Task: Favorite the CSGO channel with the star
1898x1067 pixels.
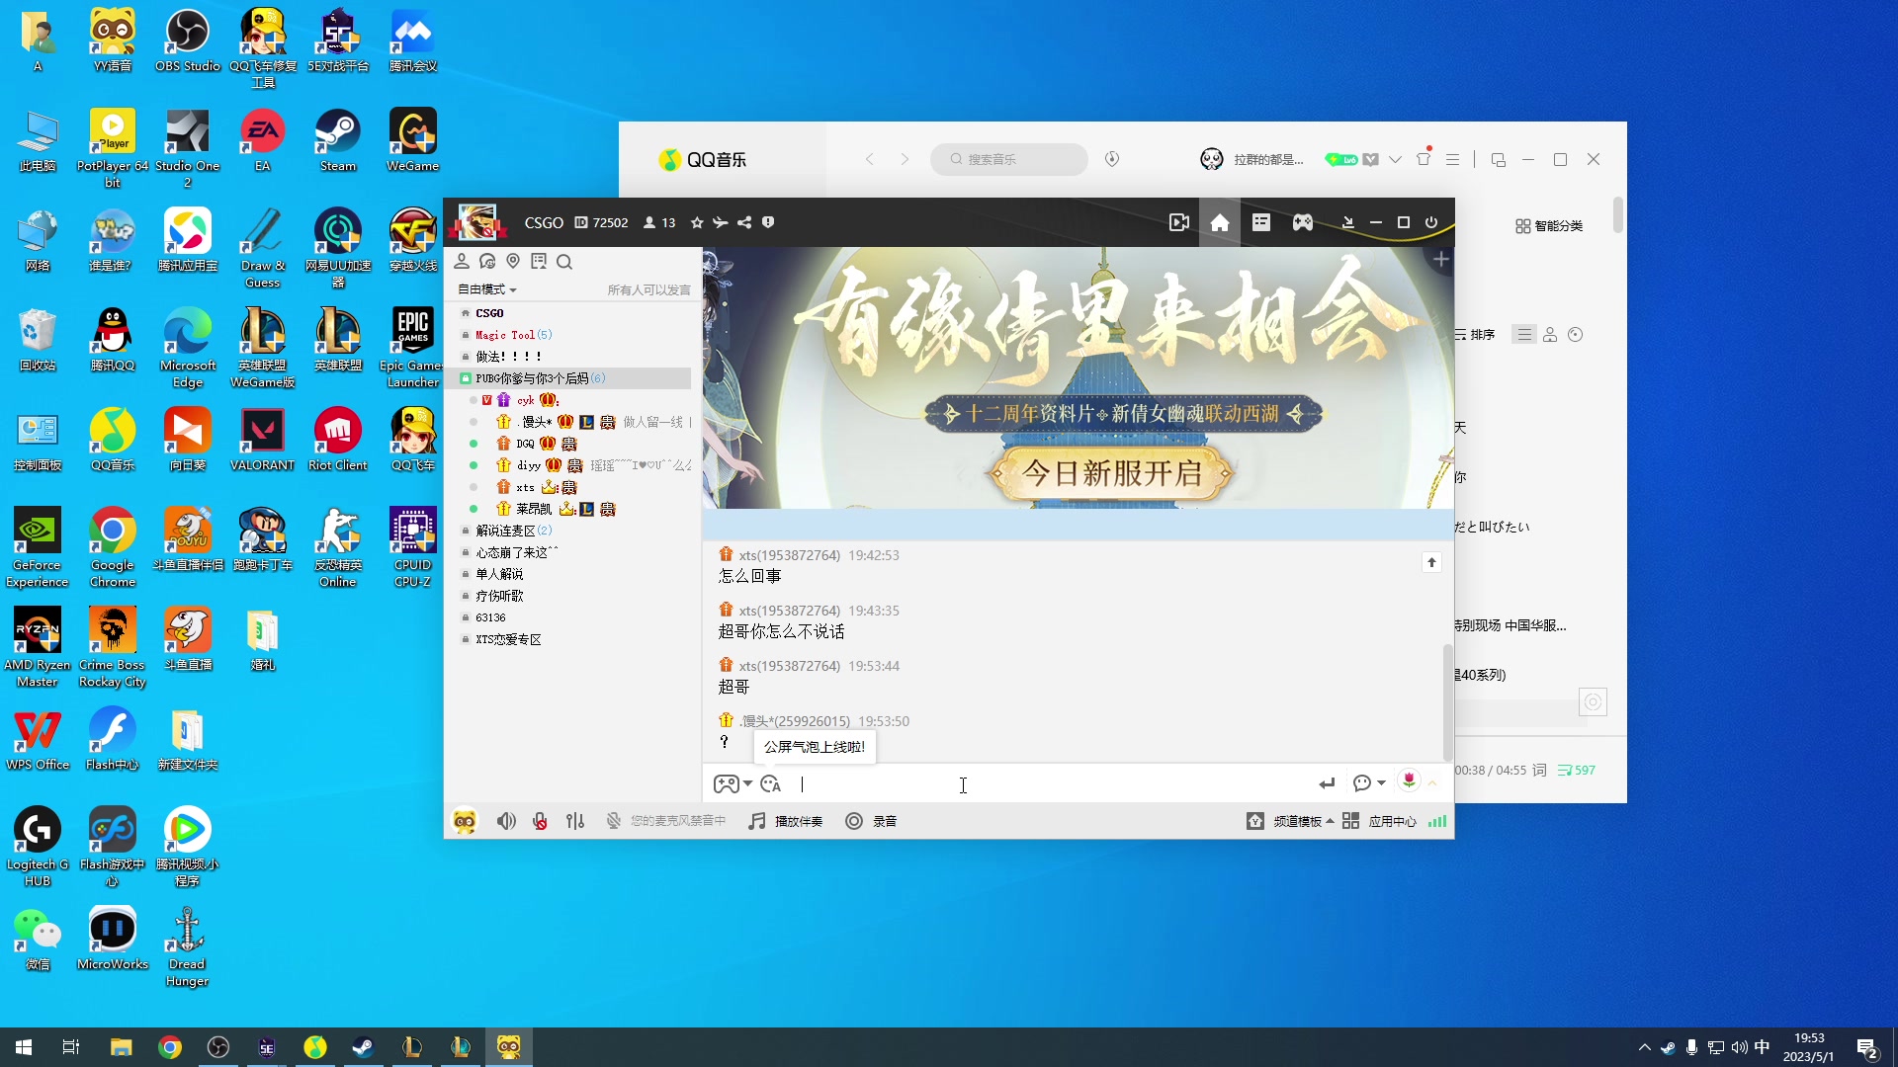Action: click(698, 222)
